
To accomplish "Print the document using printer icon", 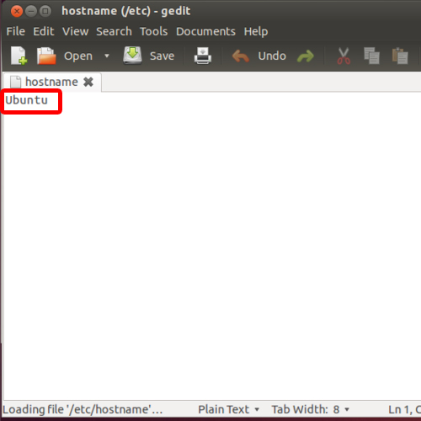I will point(203,56).
